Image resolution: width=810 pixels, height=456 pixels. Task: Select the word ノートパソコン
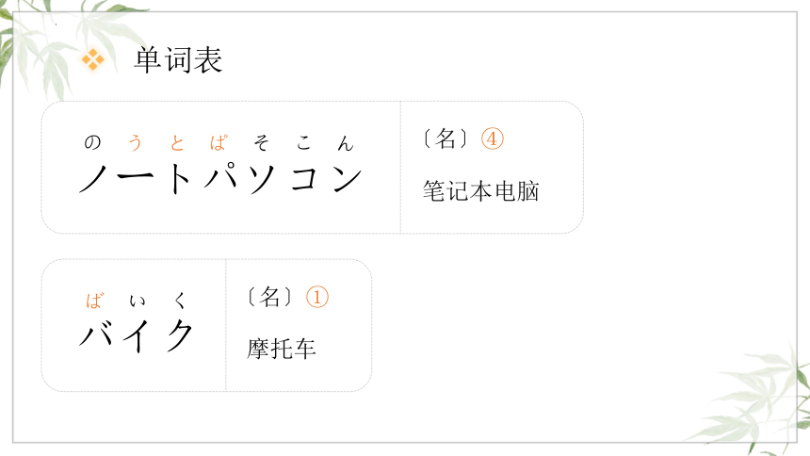coord(220,178)
